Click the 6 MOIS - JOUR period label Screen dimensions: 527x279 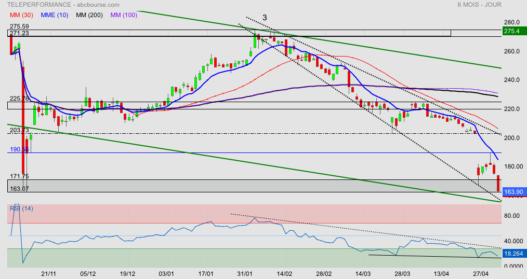tap(479, 5)
